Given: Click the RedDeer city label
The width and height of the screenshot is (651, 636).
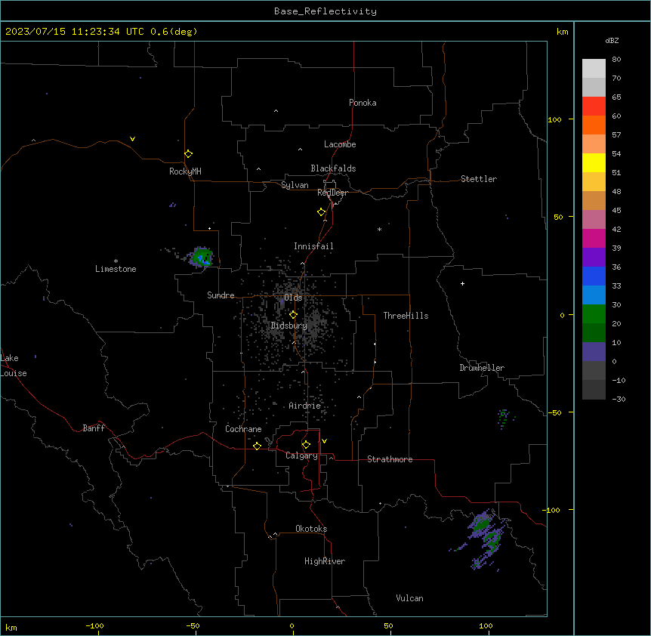Looking at the screenshot, I should [332, 193].
